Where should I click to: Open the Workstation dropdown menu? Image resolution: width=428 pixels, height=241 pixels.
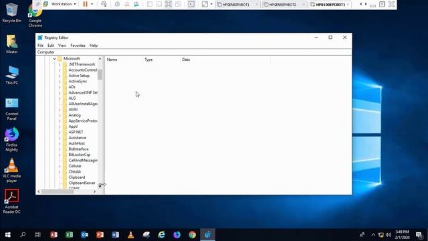[64, 4]
